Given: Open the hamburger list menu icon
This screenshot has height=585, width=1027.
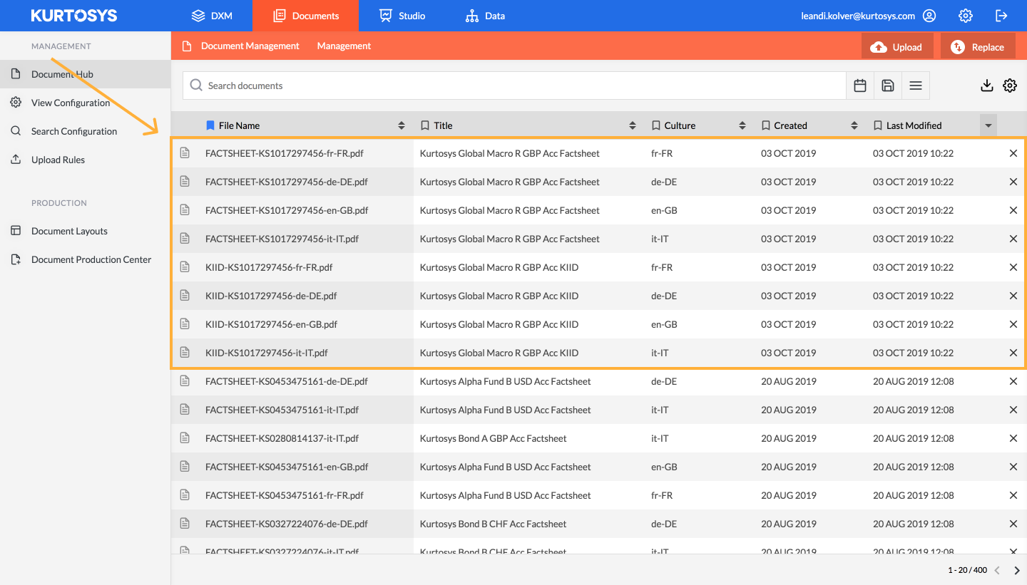Looking at the screenshot, I should pyautogui.click(x=916, y=86).
